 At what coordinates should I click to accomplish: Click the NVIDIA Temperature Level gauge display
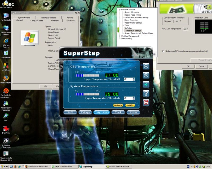click(203, 27)
